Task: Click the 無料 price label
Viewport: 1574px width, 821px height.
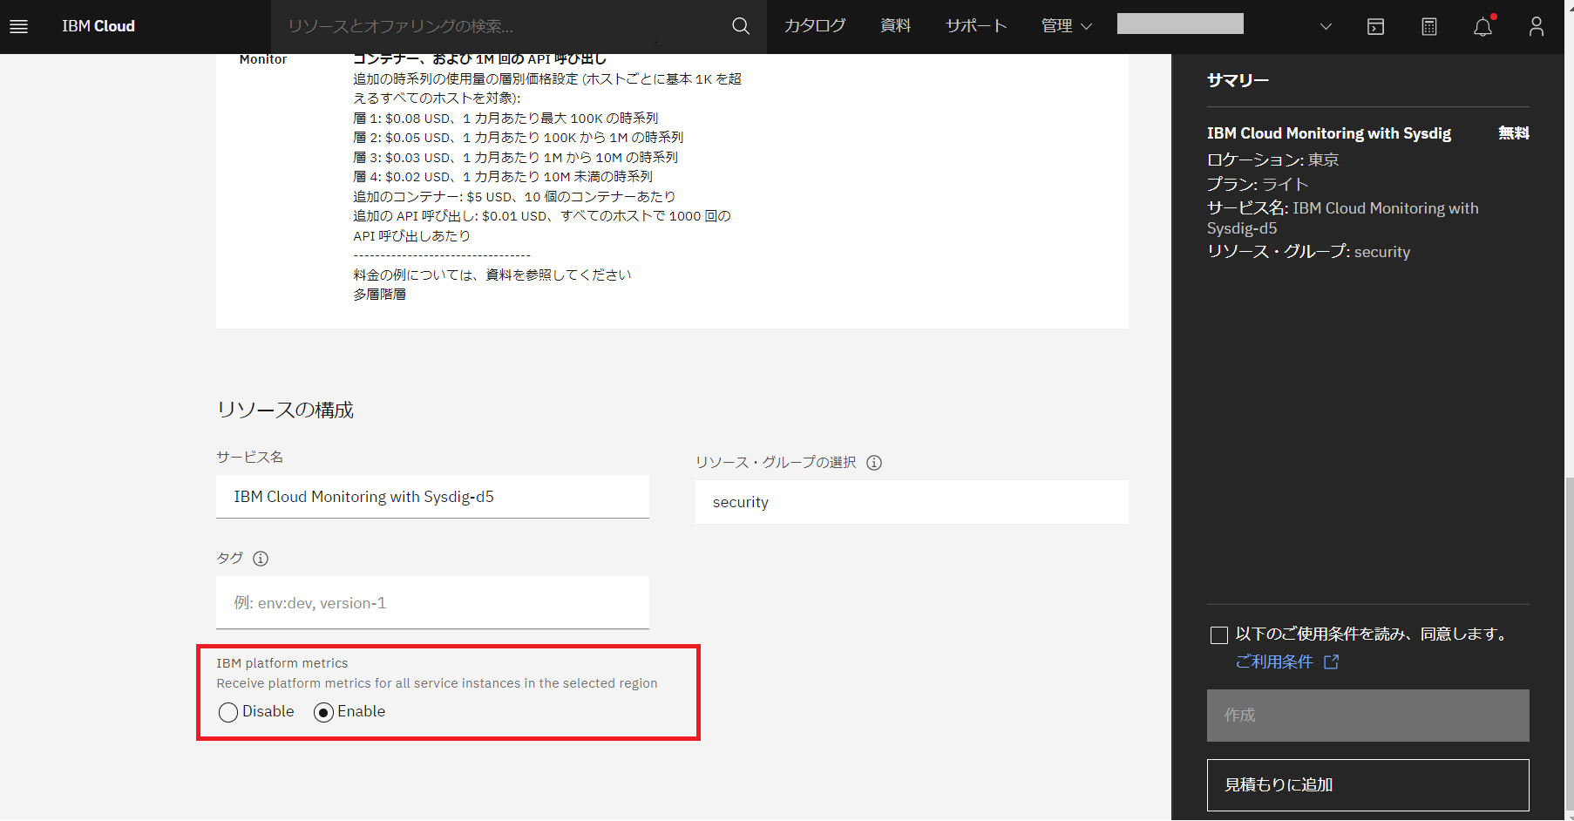Action: (1514, 133)
